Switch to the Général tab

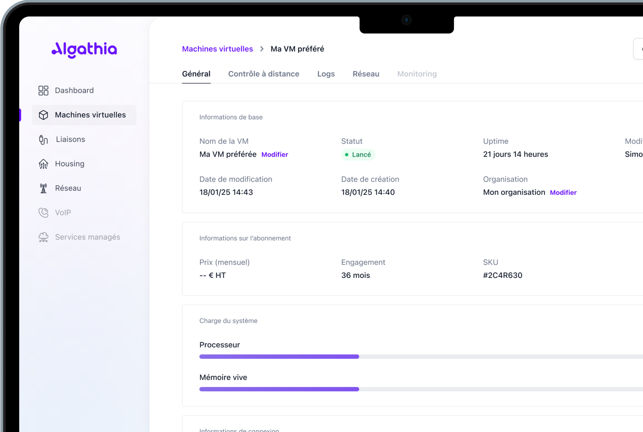point(196,74)
